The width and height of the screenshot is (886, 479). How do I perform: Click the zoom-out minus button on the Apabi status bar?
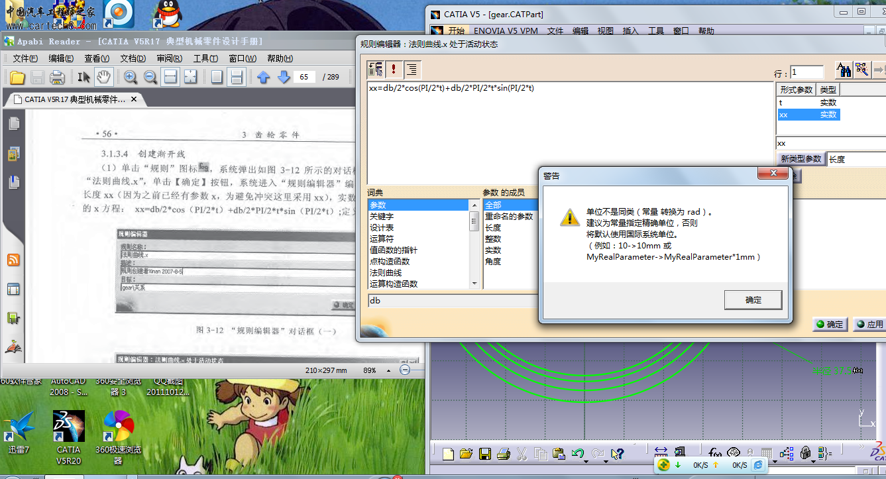pyautogui.click(x=406, y=370)
